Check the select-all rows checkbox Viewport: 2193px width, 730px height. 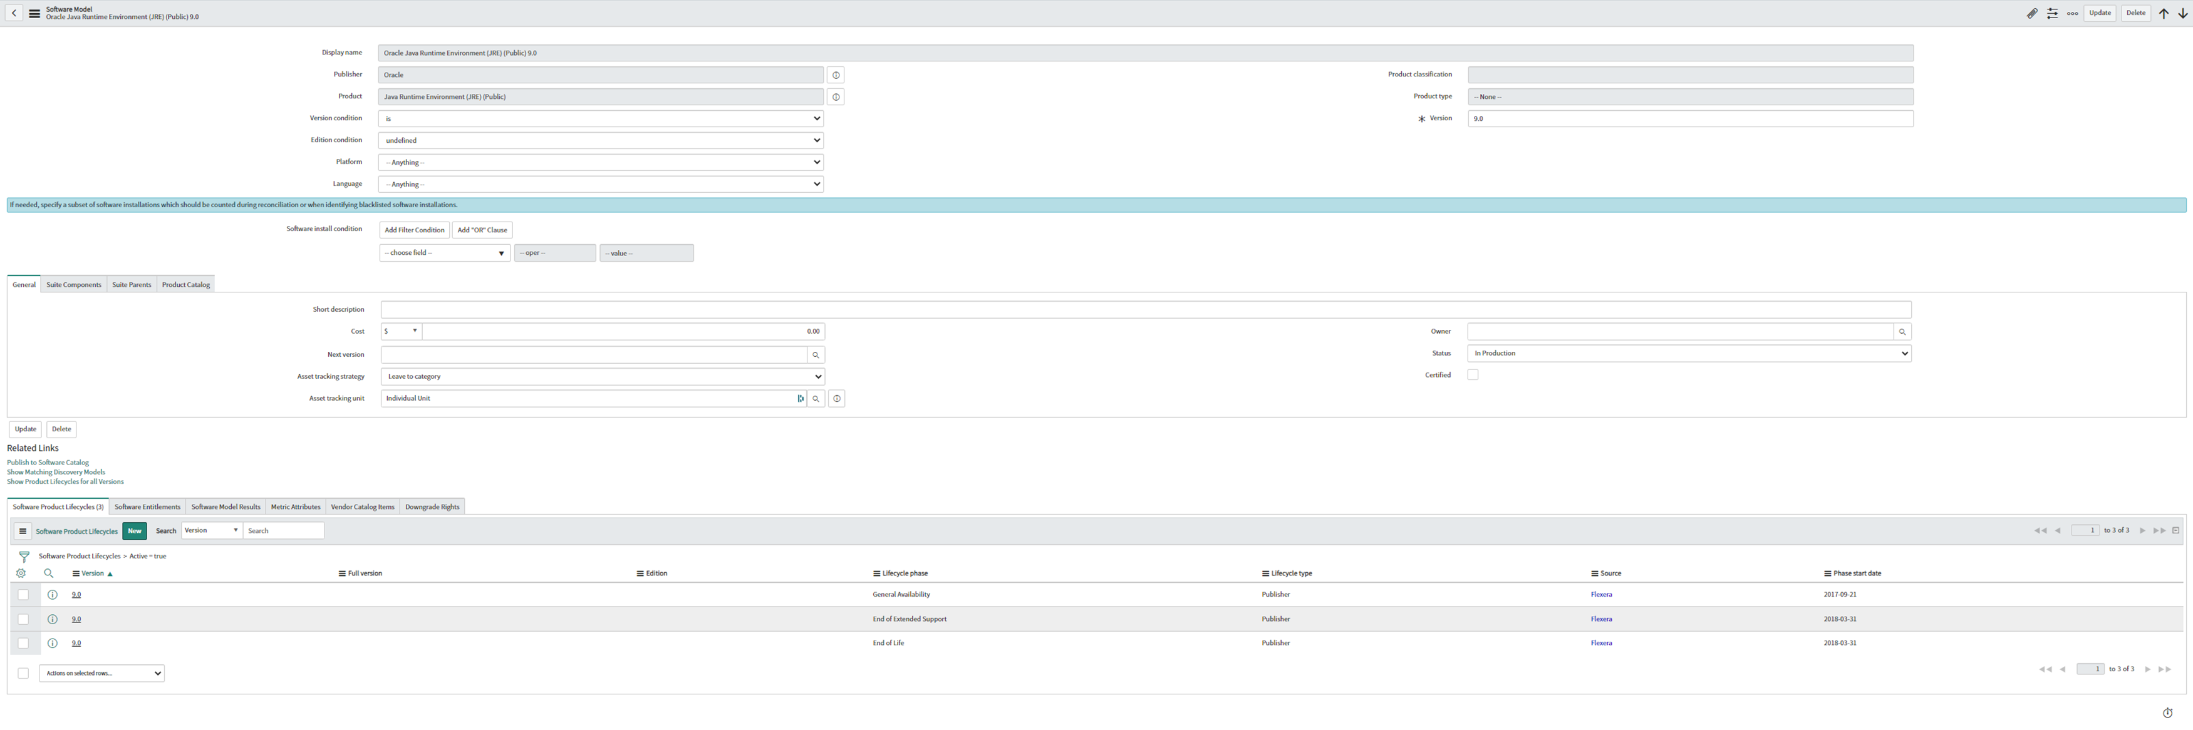[23, 673]
